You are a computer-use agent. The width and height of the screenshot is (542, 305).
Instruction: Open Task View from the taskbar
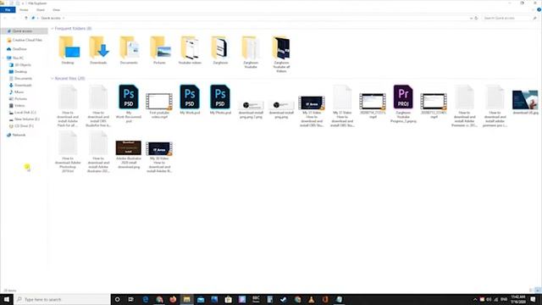pyautogui.click(x=131, y=299)
